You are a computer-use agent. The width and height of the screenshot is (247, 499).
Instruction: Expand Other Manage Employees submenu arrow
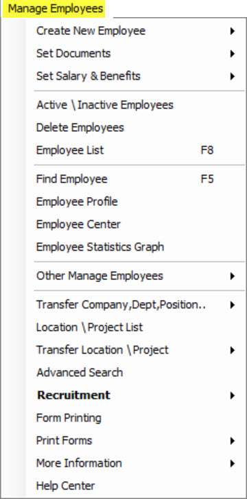point(233,276)
